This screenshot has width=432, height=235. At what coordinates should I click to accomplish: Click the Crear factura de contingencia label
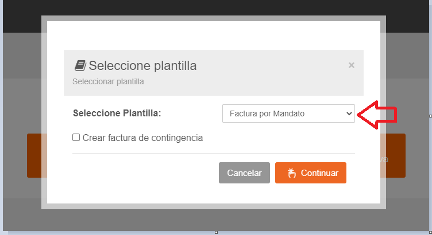point(142,138)
